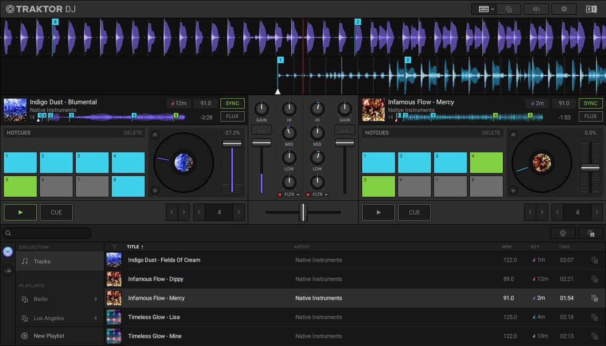Click the playlist queue icon in header
This screenshot has width=606, height=346.
(x=508, y=9)
